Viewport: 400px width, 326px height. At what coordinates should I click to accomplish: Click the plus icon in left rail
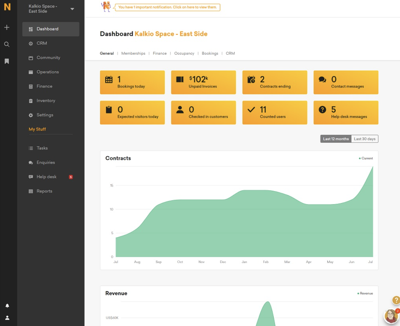tap(7, 27)
